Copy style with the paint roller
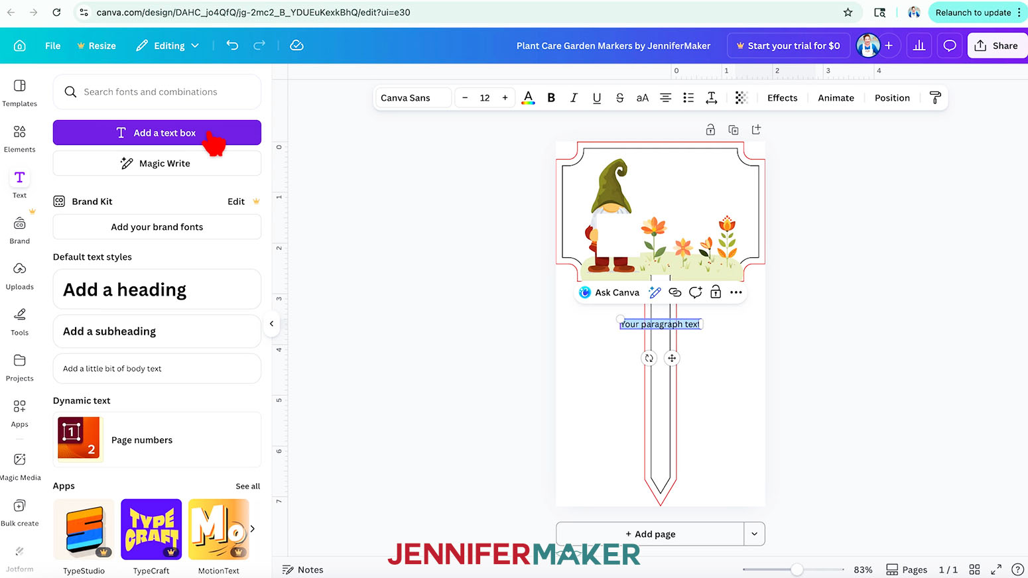This screenshot has height=578, width=1028. pyautogui.click(x=935, y=98)
